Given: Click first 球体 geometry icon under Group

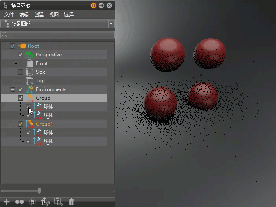Looking at the screenshot, I should [37, 107].
